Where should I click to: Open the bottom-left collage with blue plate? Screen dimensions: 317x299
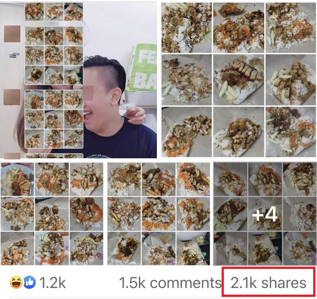[x=52, y=214]
